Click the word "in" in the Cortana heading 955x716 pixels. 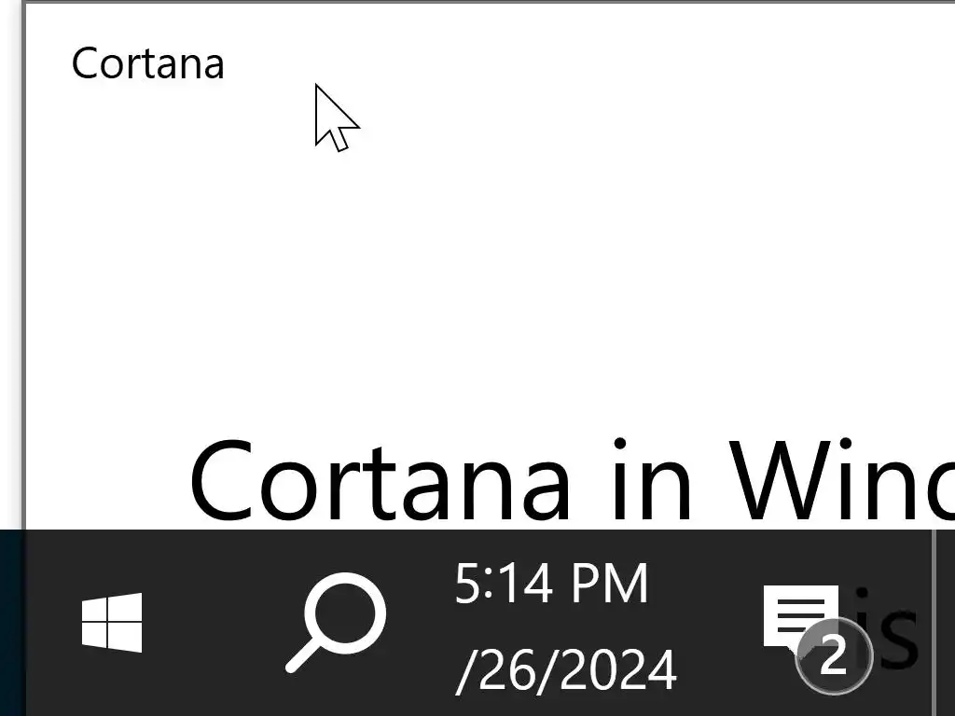[652, 480]
